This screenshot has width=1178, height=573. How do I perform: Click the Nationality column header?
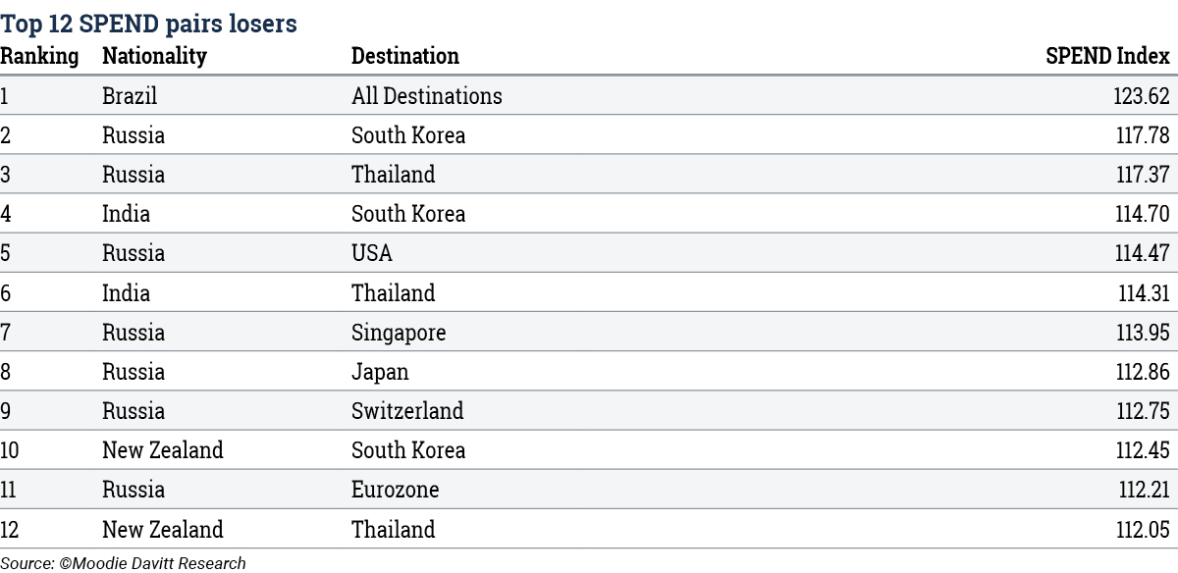[154, 56]
